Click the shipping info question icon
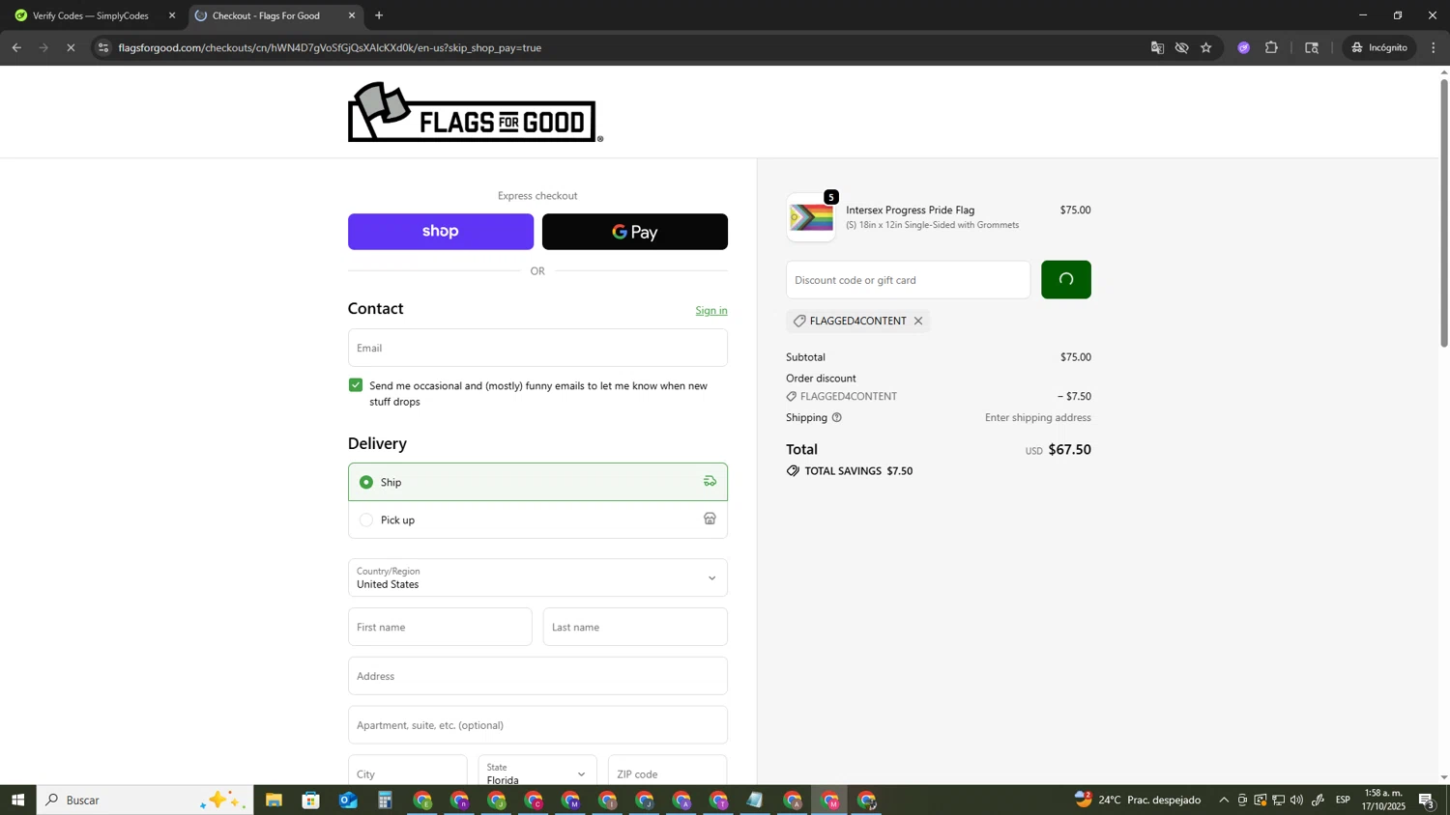Image resolution: width=1450 pixels, height=815 pixels. [837, 418]
